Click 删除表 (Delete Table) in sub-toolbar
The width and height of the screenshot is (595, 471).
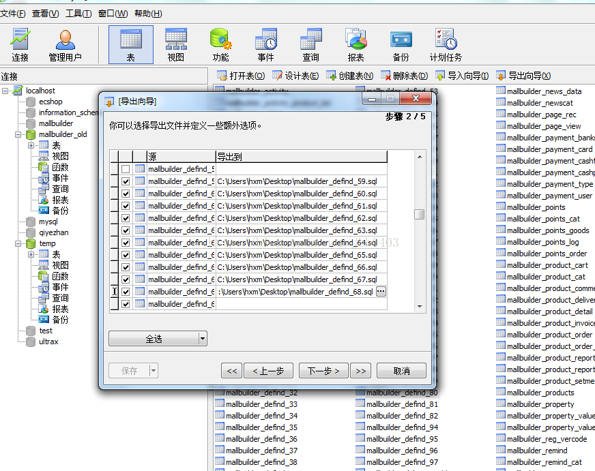(x=405, y=76)
